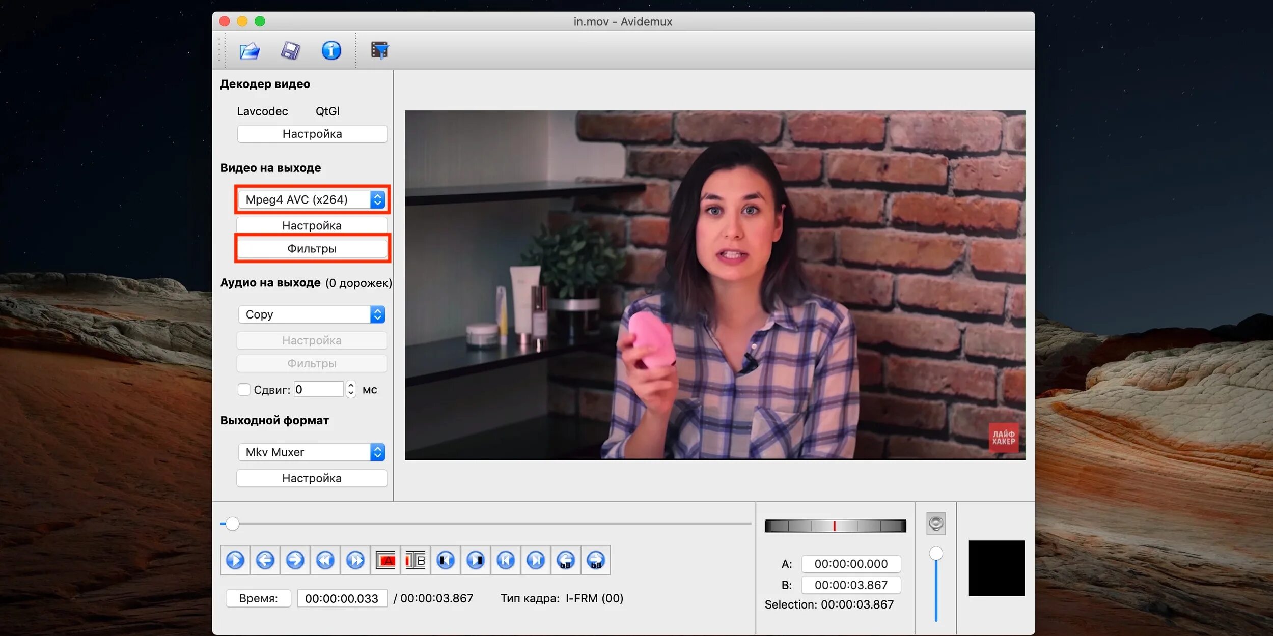The width and height of the screenshot is (1273, 636).
Task: Click the Play button to preview video
Action: tap(235, 560)
